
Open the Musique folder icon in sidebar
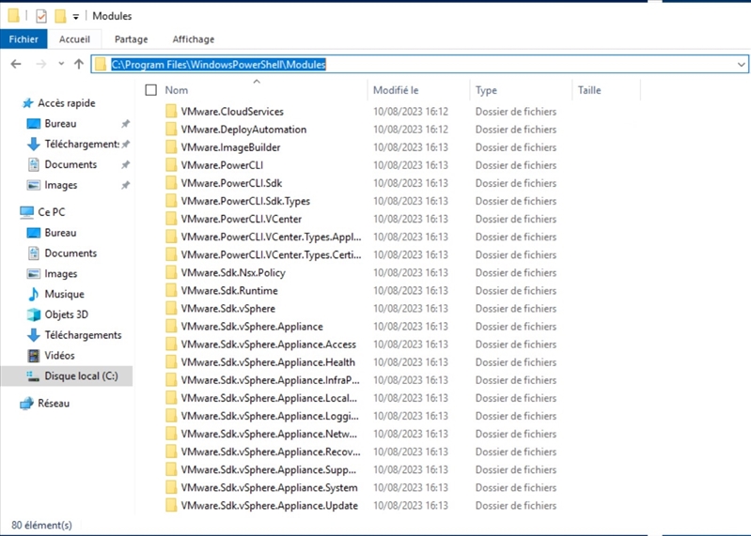tap(34, 294)
